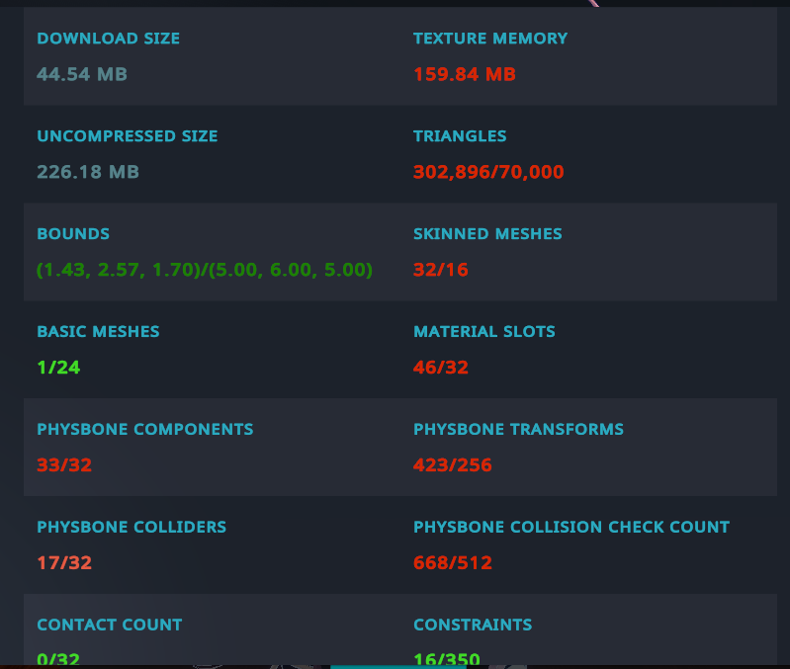Screen dimensions: 790x669
Task: Click the Texture Memory heading
Action: click(x=490, y=39)
